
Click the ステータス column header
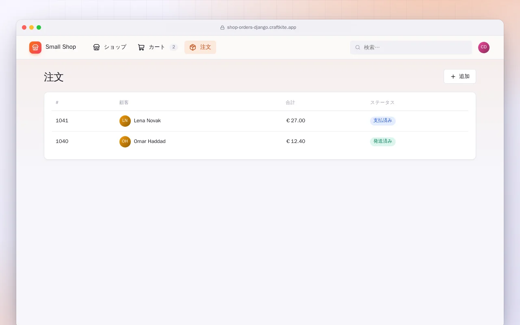pyautogui.click(x=382, y=103)
